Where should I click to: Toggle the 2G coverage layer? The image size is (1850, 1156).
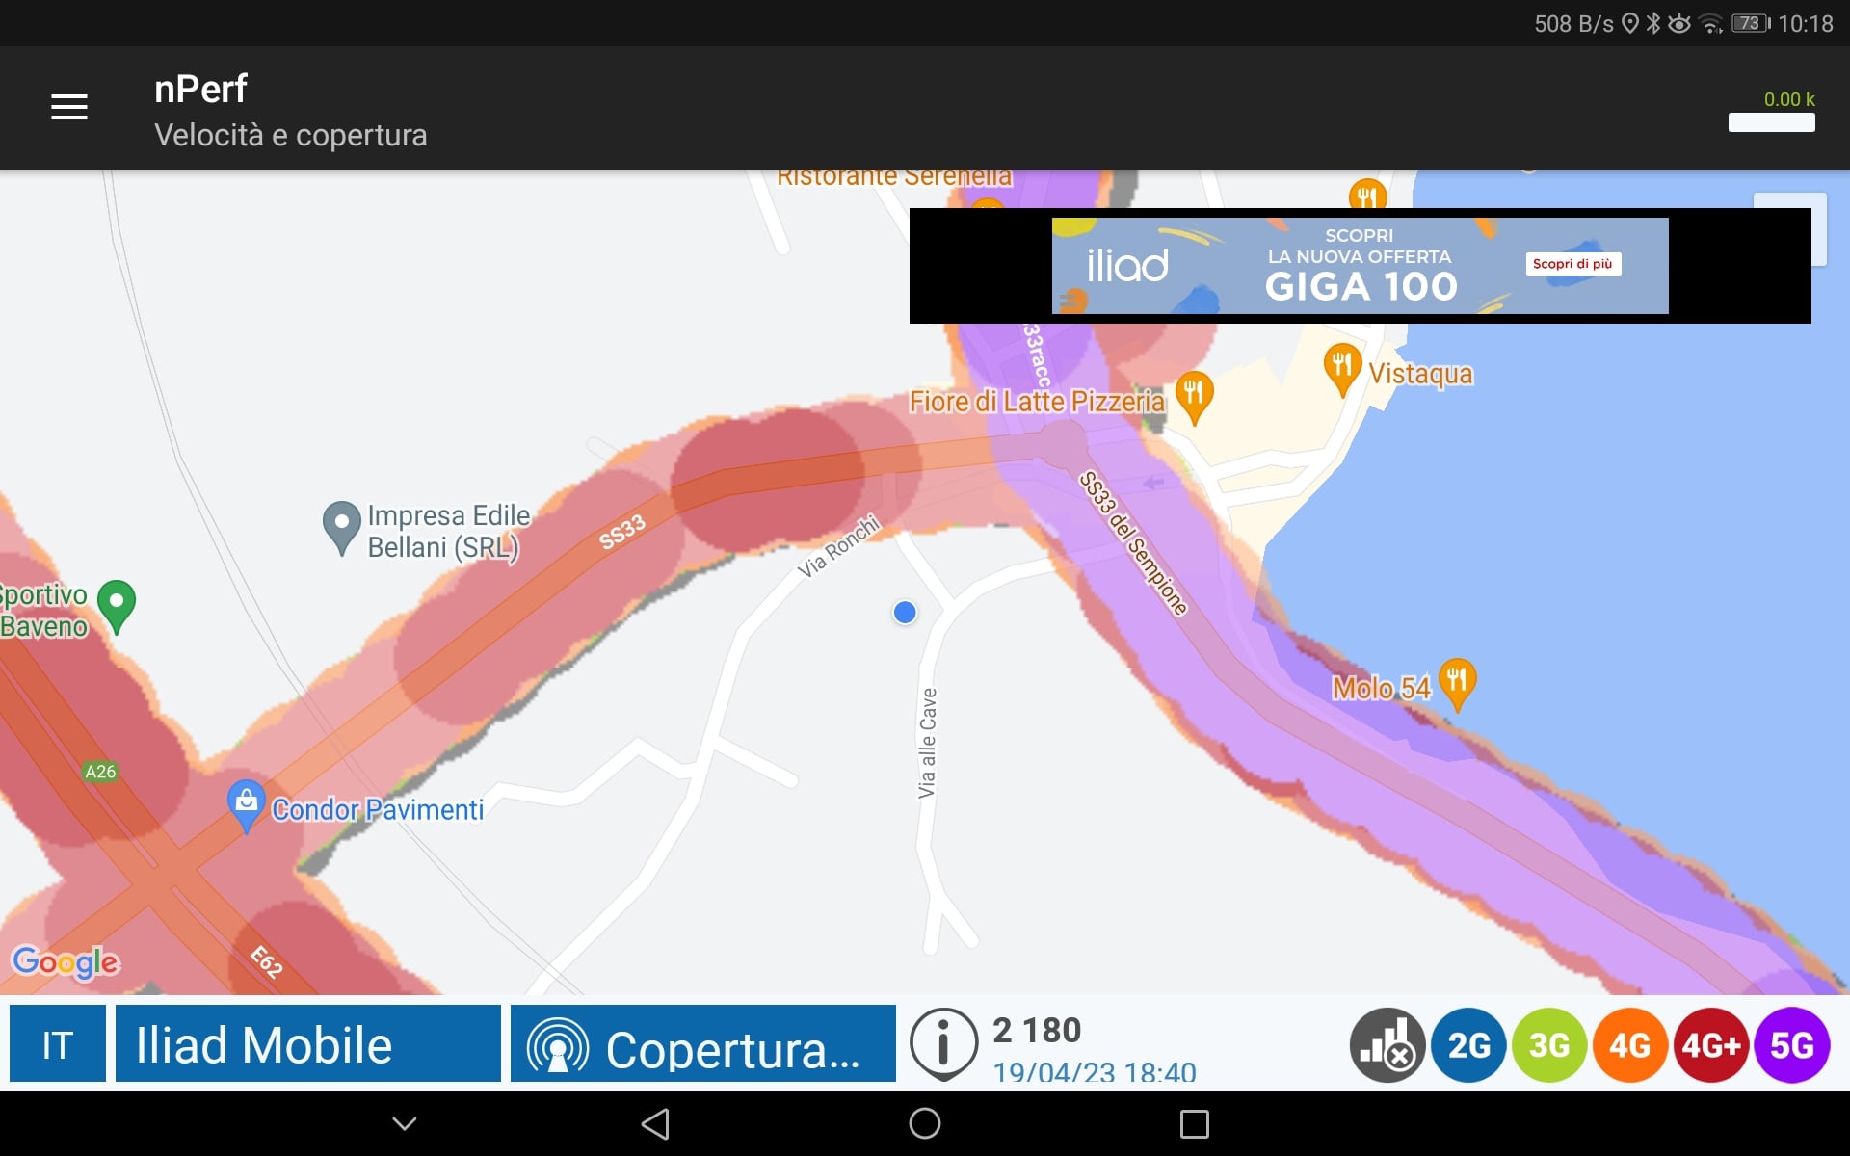point(1468,1045)
